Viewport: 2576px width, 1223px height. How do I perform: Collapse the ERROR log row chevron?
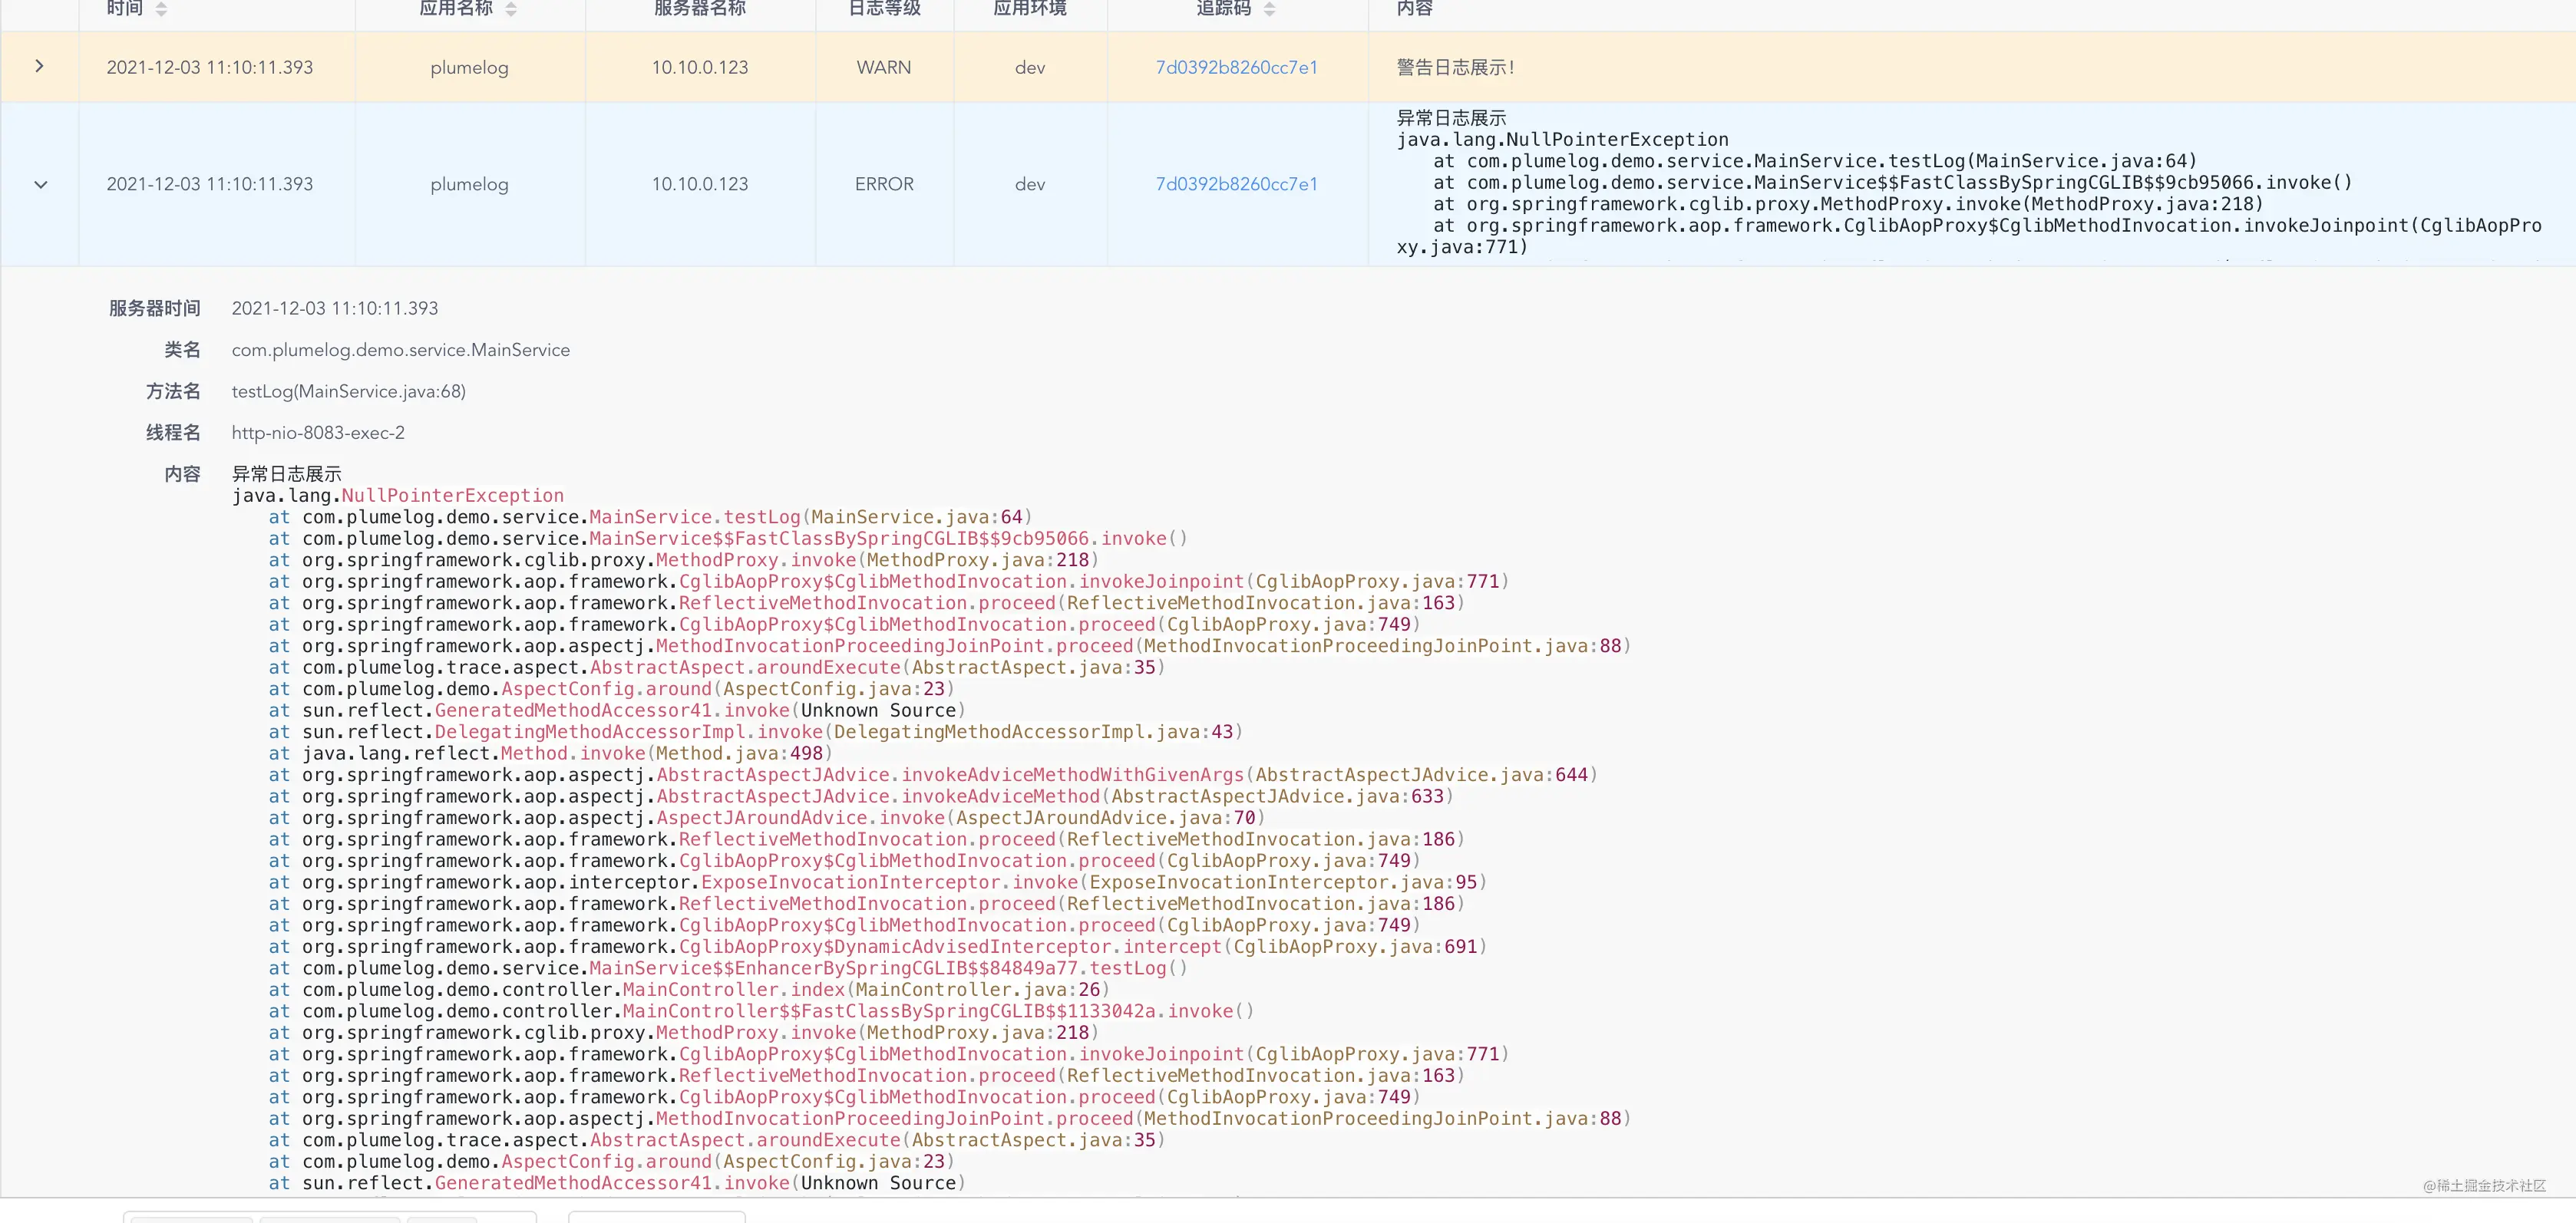[40, 184]
